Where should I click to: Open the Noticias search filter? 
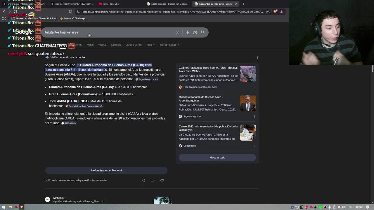[x=116, y=45]
